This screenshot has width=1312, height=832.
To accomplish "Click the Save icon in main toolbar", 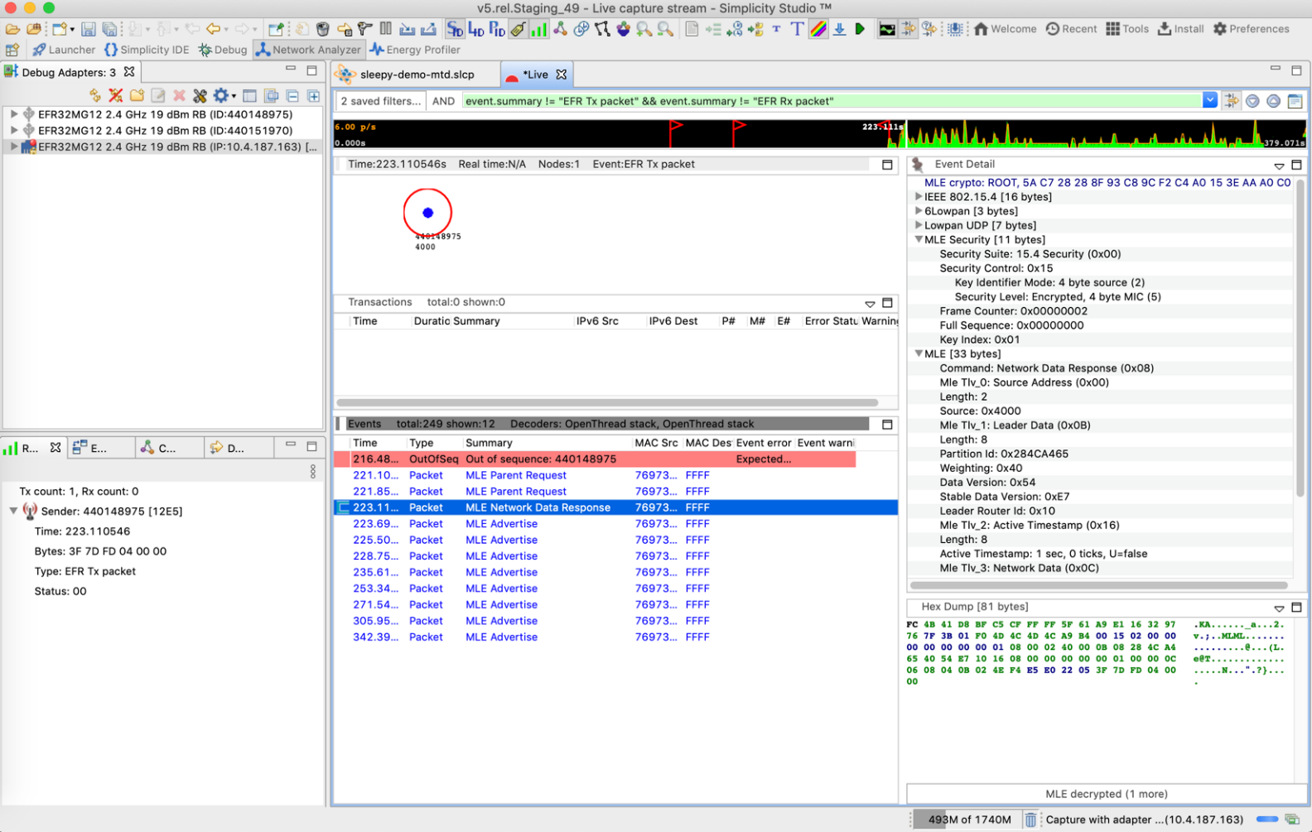I will coord(88,29).
